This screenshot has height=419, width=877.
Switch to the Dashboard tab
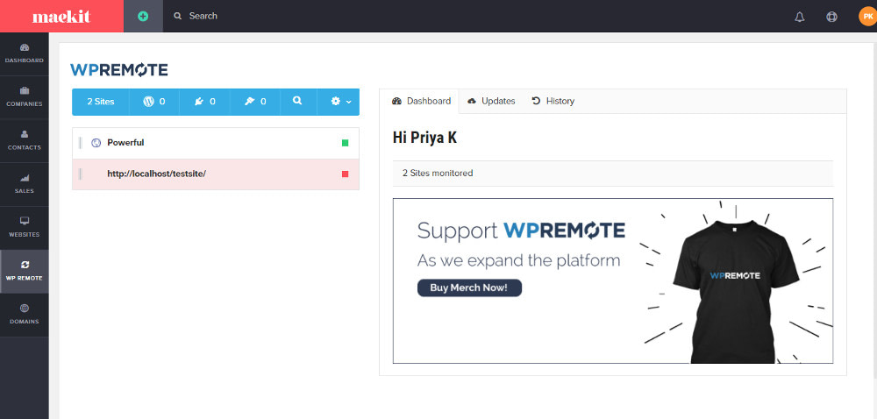(422, 101)
